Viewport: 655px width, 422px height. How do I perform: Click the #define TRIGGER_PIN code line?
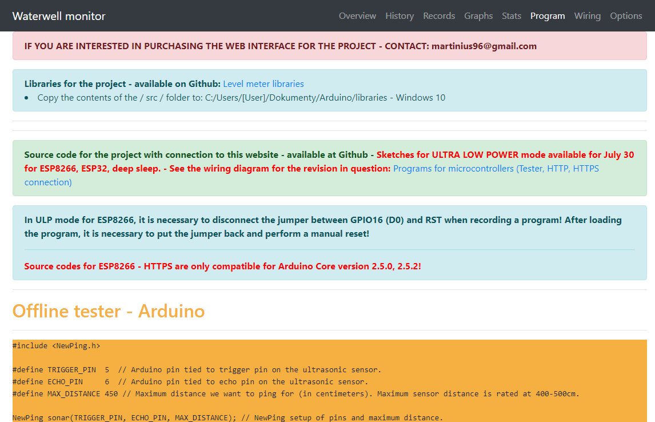[197, 369]
